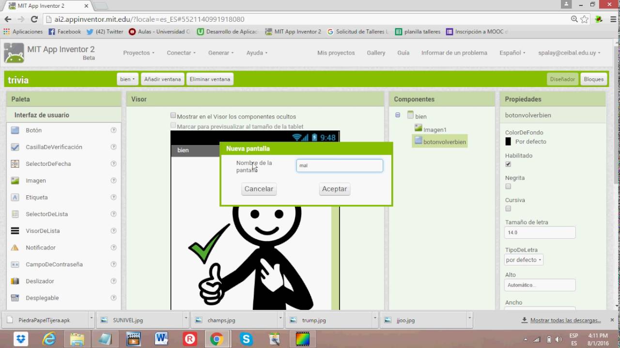Viewport: 620px width, 348px height.
Task: Go to Mis proyectos
Action: [336, 53]
